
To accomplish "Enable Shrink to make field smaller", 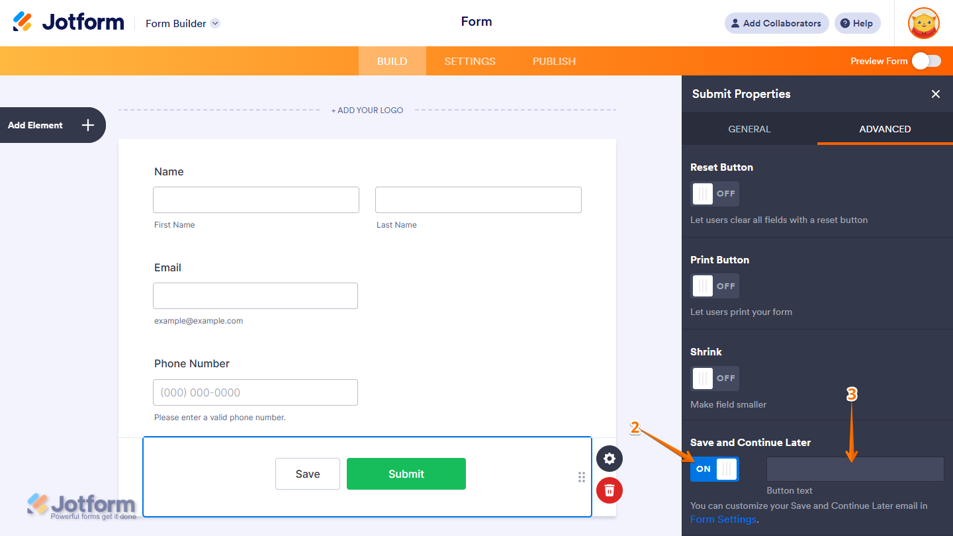I will click(x=715, y=378).
